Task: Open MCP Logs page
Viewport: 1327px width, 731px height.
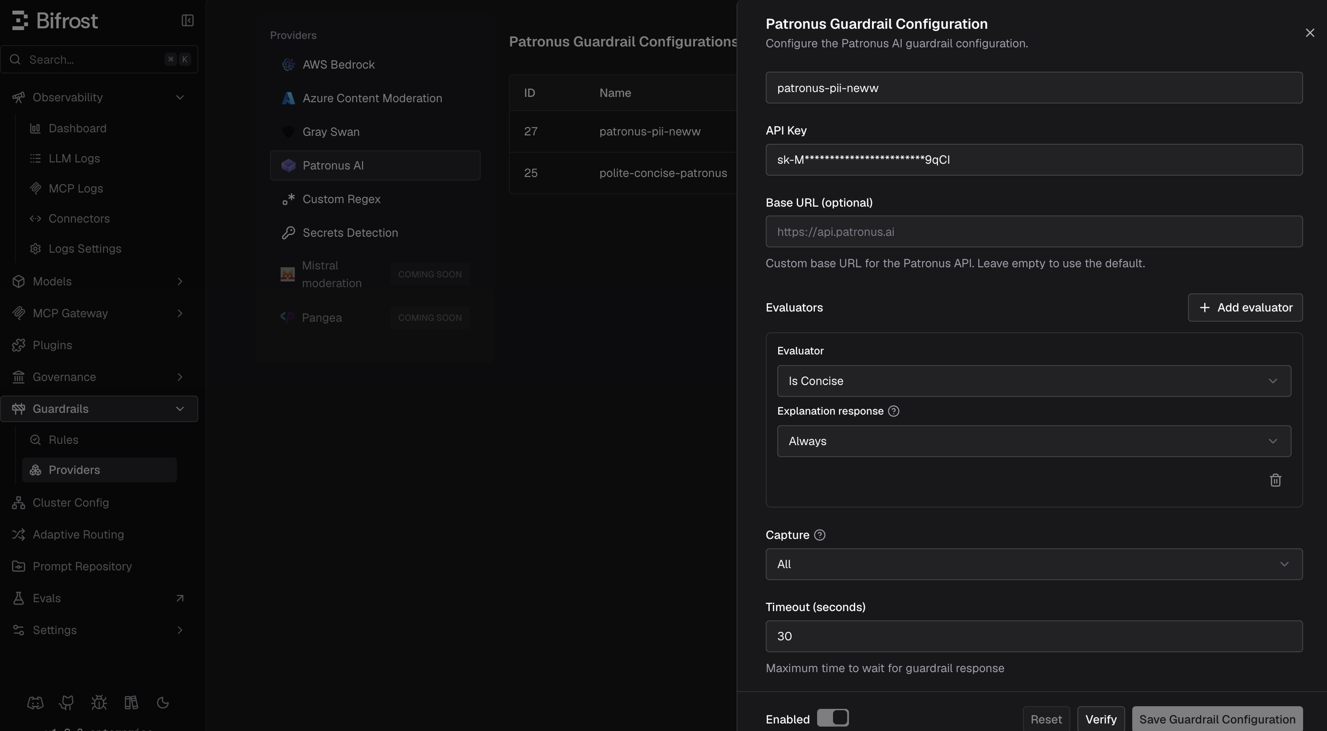Action: click(x=100, y=189)
